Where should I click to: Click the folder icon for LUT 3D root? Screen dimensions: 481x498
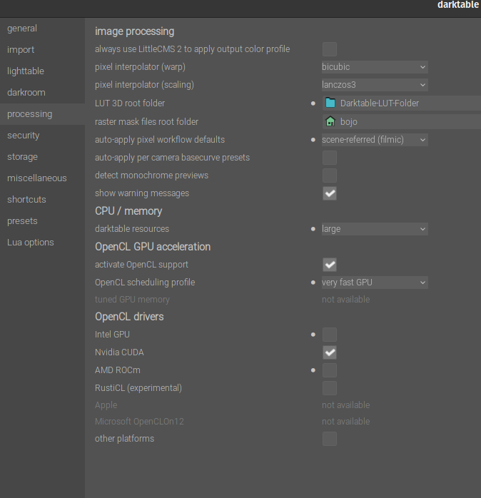click(330, 103)
